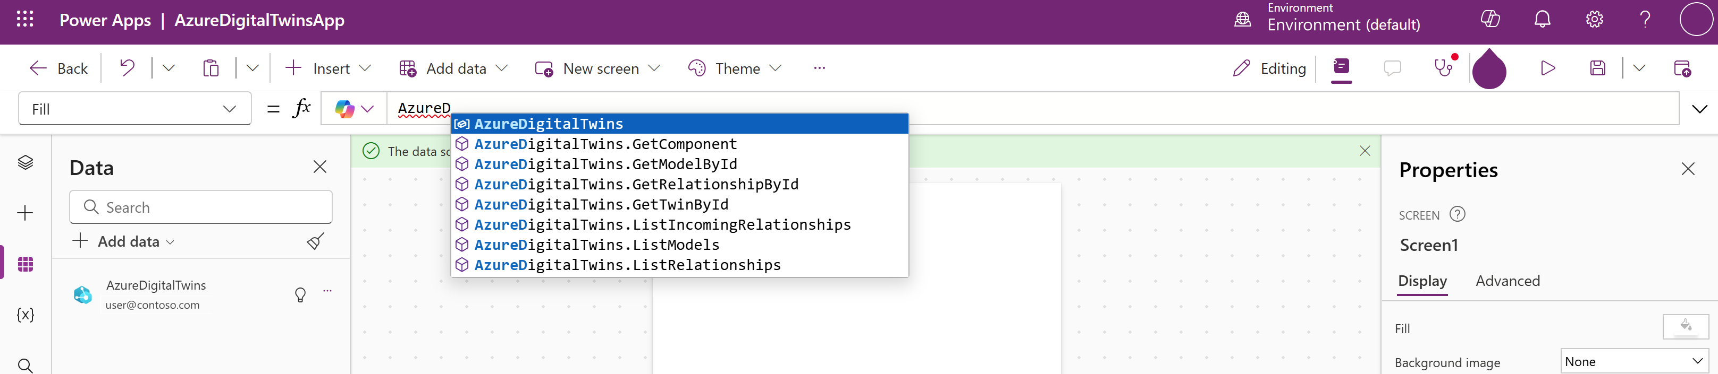Screen dimensions: 1718x374
Task: Close the Properties panel
Action: [x=1688, y=169]
